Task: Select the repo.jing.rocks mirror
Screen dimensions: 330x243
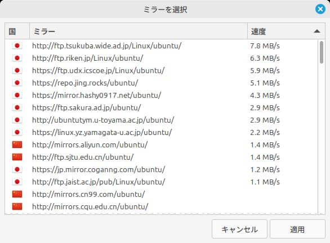Action: click(161, 83)
